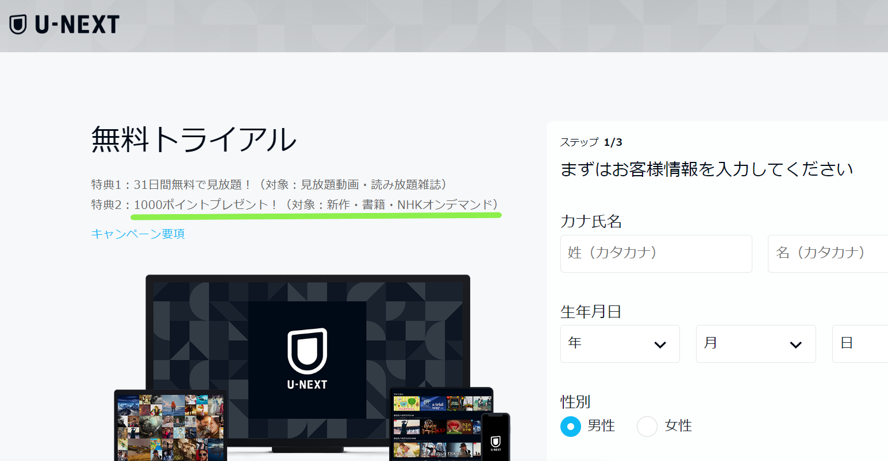Click the ステップ 1/3 indicator
The width and height of the screenshot is (888, 461).
(x=591, y=142)
